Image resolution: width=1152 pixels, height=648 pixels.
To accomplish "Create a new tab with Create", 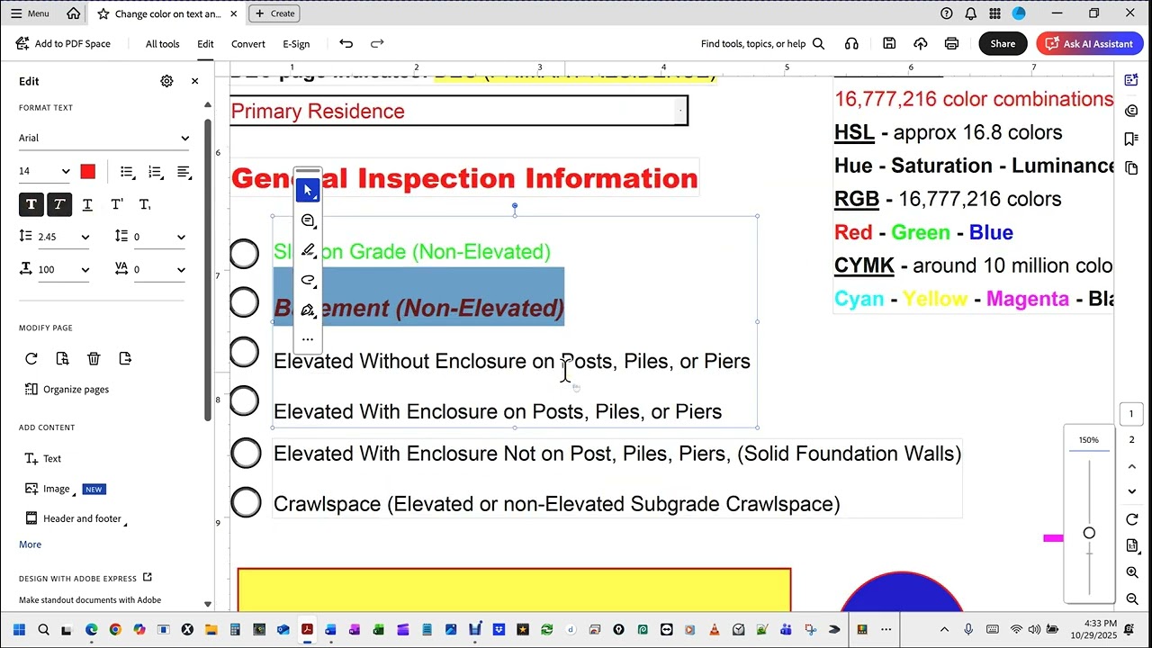I will 274,13.
